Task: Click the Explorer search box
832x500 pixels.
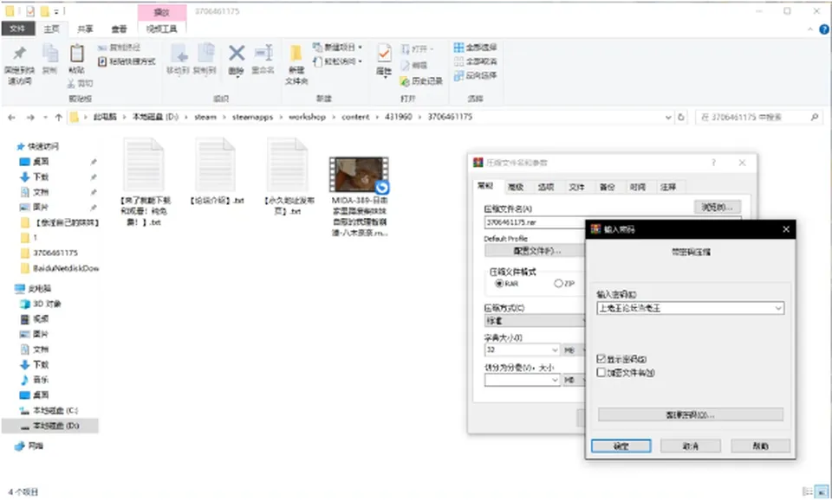Action: click(759, 117)
